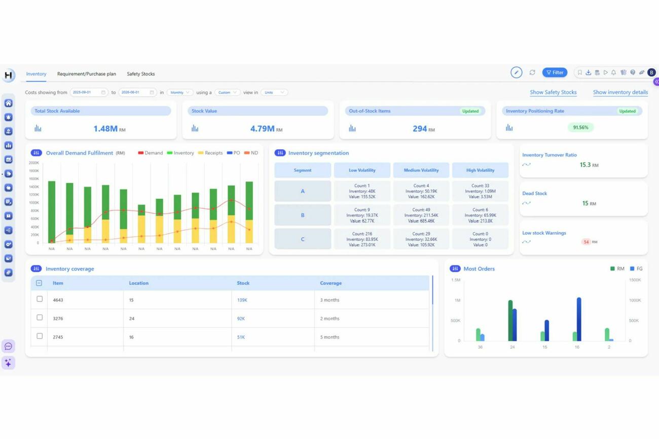This screenshot has width=659, height=439.
Task: Click the bookmark icon in the top toolbar
Action: [x=580, y=72]
